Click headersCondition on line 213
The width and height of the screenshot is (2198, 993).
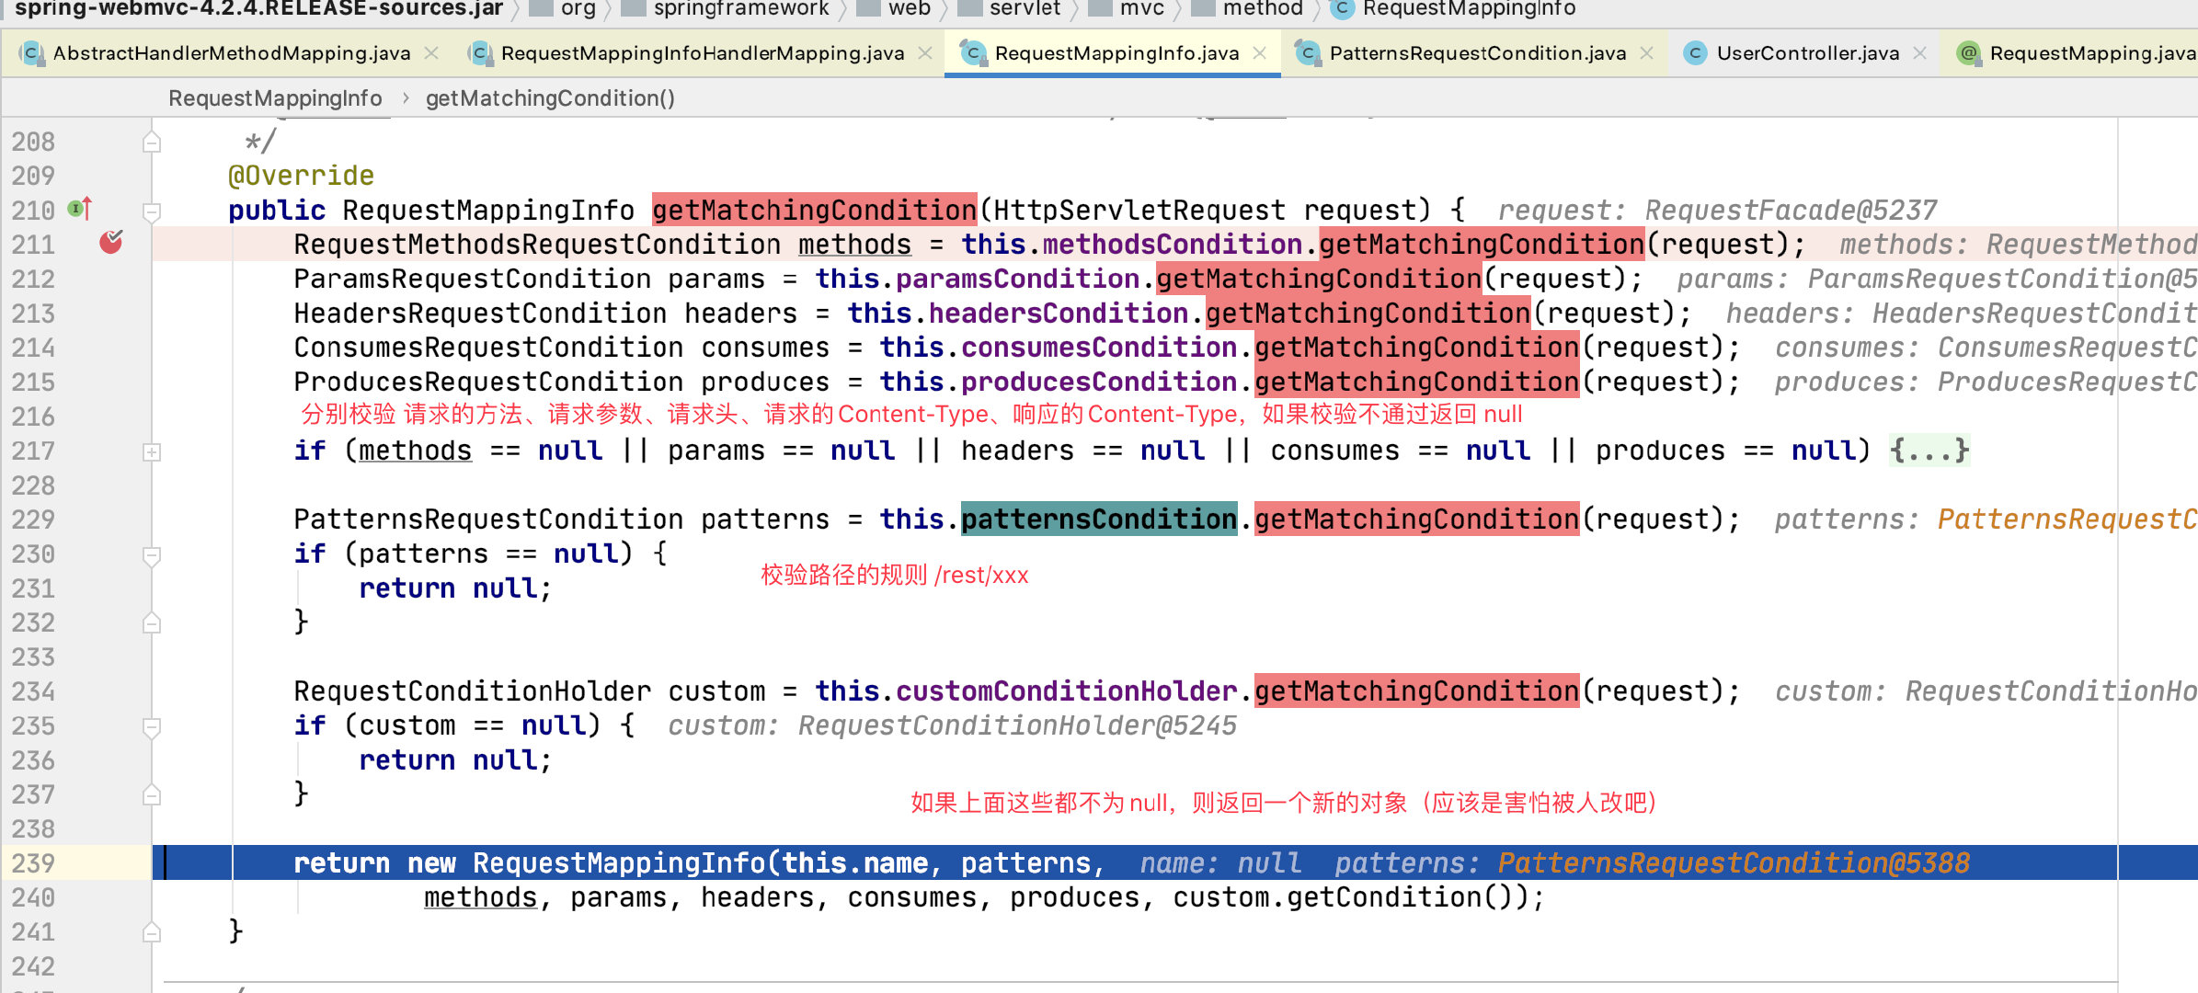point(1059,314)
